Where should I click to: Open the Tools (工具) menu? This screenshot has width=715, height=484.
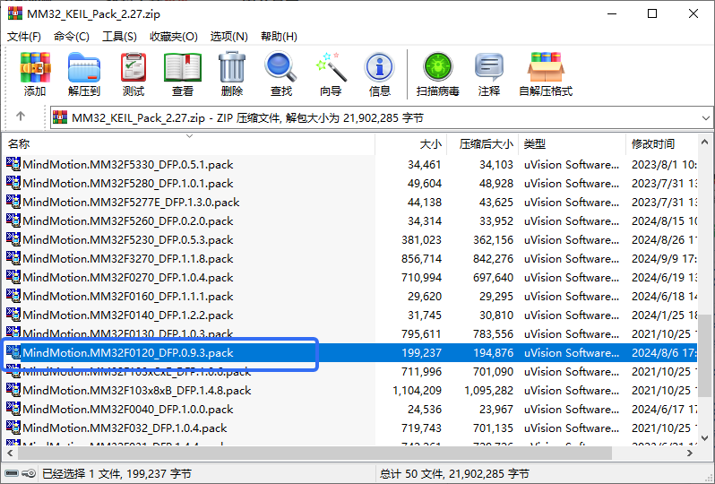coord(119,37)
